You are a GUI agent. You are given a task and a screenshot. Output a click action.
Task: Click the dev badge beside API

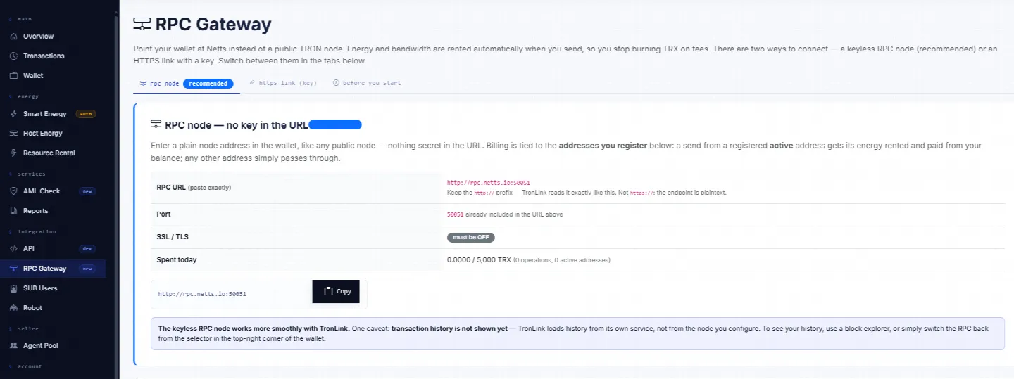click(x=87, y=249)
